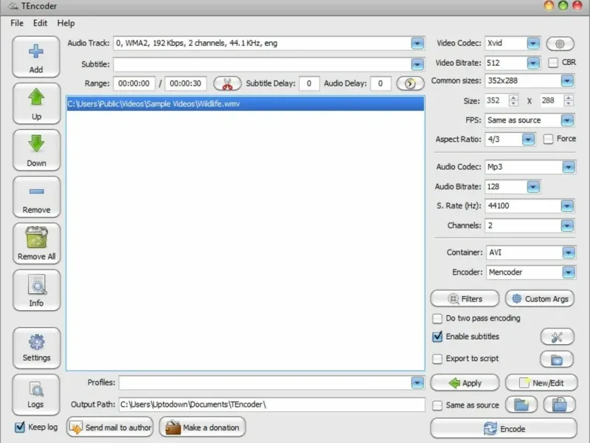Enable Do two pass encoding

click(x=437, y=319)
